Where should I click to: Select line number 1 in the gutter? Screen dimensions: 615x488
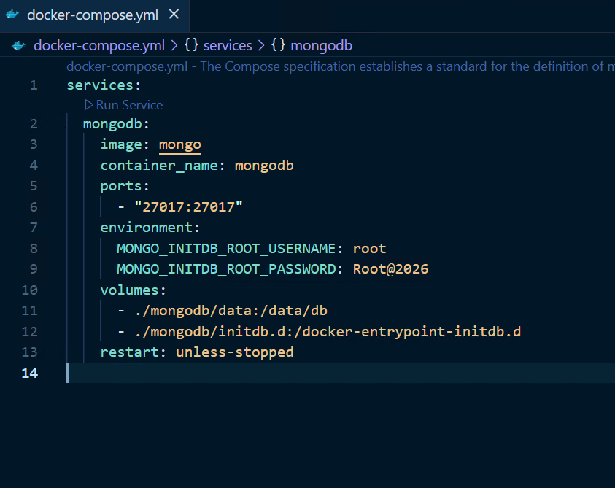tap(33, 85)
